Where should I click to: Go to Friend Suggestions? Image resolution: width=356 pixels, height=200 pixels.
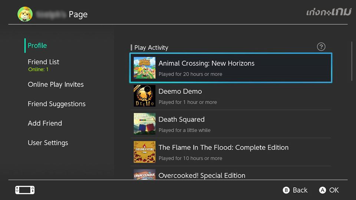pos(56,104)
